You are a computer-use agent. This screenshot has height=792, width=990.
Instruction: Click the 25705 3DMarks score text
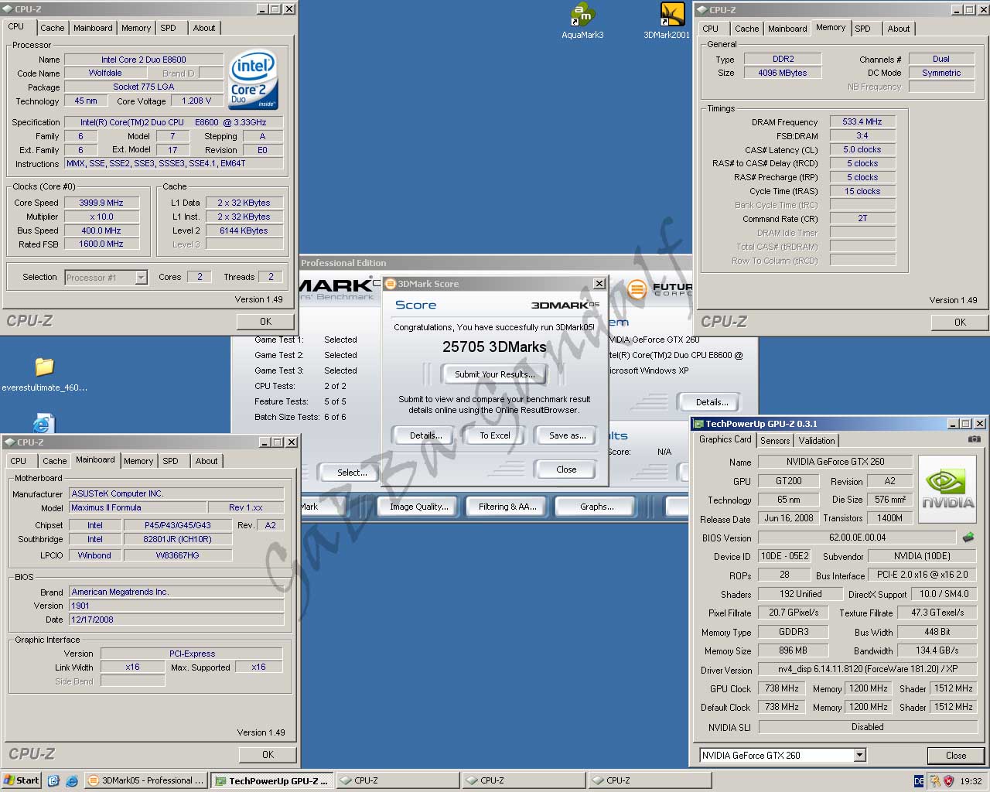[x=494, y=346]
